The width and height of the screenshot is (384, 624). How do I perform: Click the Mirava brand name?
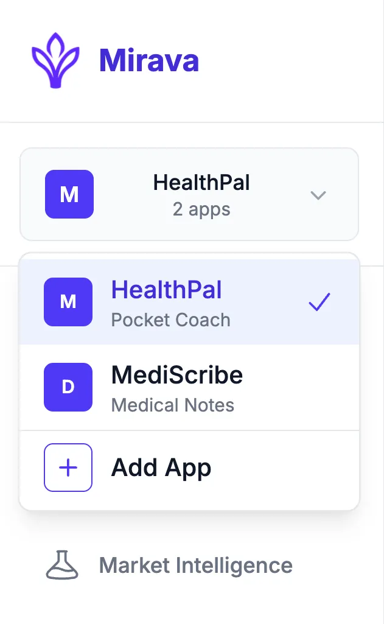click(148, 59)
